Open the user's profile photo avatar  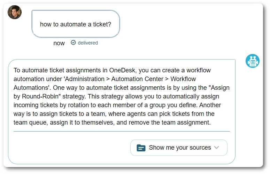pos(15,12)
